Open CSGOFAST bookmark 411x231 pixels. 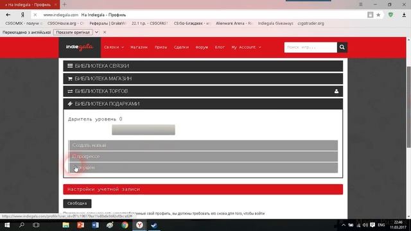click(150, 23)
